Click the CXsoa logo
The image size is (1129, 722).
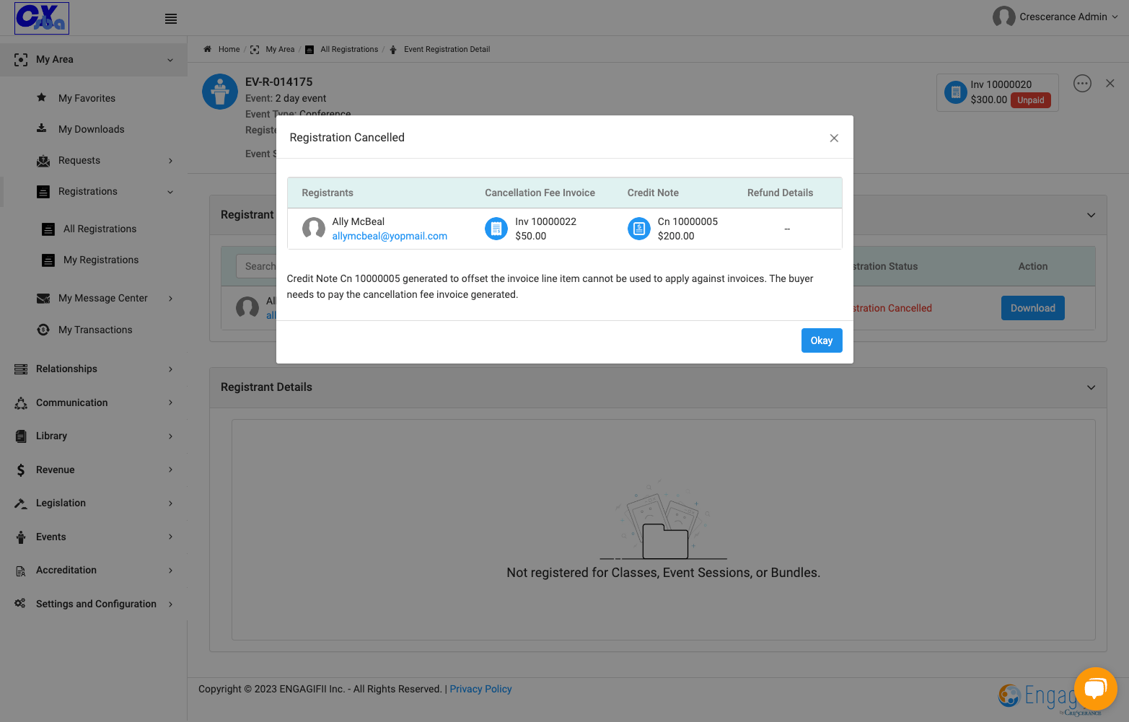pos(42,18)
